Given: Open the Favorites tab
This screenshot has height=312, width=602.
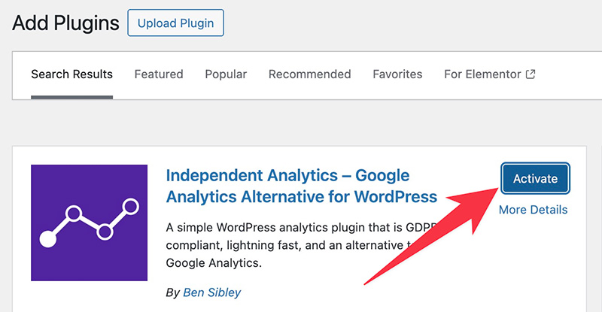Looking at the screenshot, I should 397,74.
